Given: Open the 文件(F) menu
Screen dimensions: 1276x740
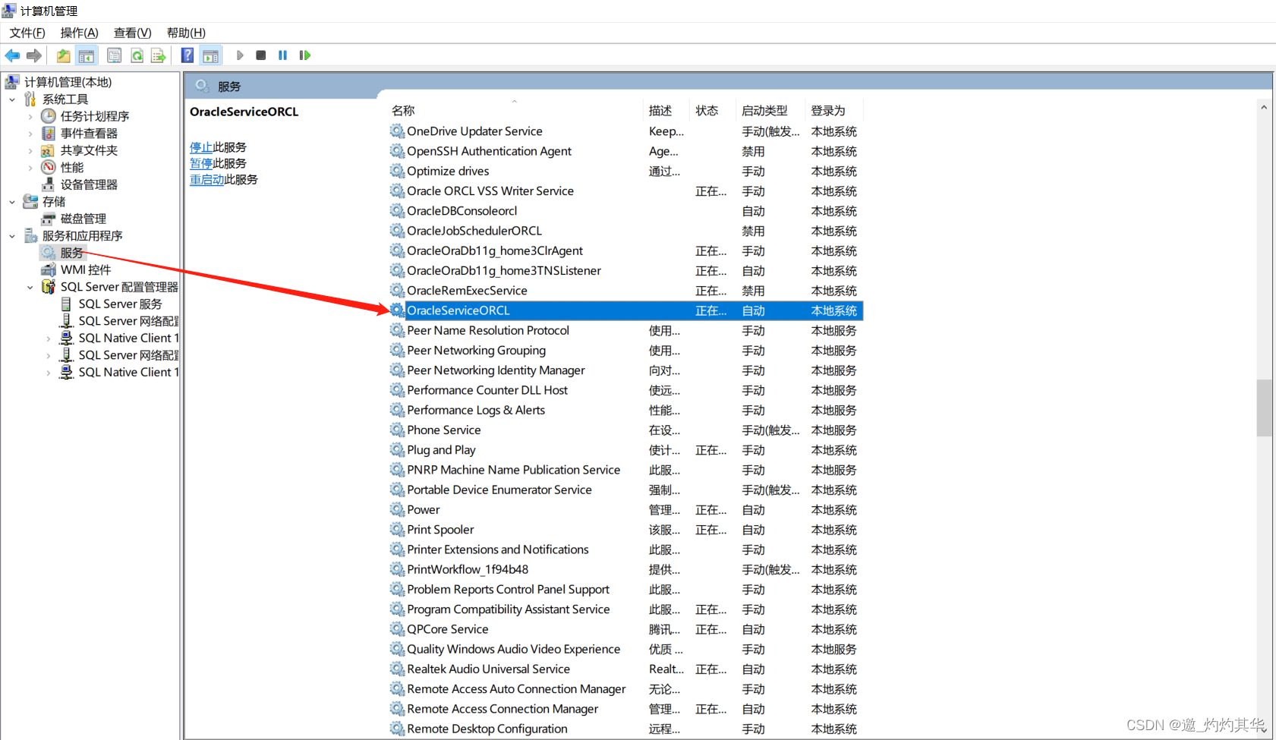Looking at the screenshot, I should [x=27, y=33].
